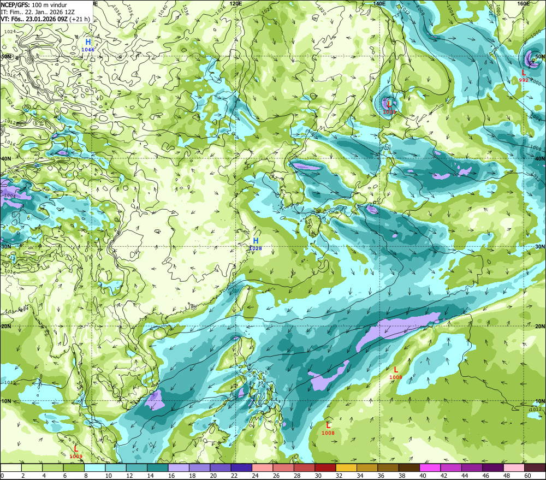This screenshot has height=480, width=546.
Task: Click the 30N label on left edge
Action: tap(6, 247)
